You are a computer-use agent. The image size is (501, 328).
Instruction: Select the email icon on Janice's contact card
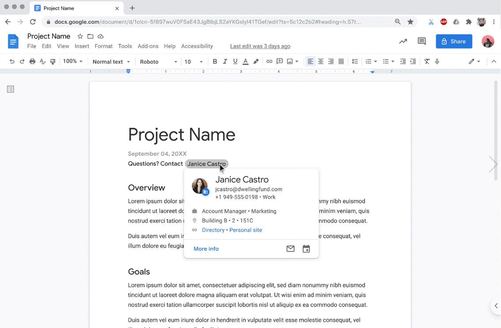290,249
